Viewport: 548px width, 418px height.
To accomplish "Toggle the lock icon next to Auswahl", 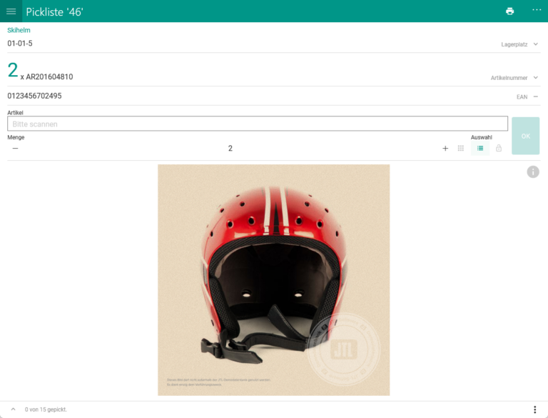I will pyautogui.click(x=499, y=149).
